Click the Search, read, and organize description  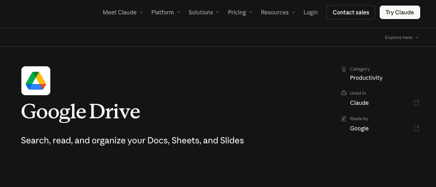point(132,141)
